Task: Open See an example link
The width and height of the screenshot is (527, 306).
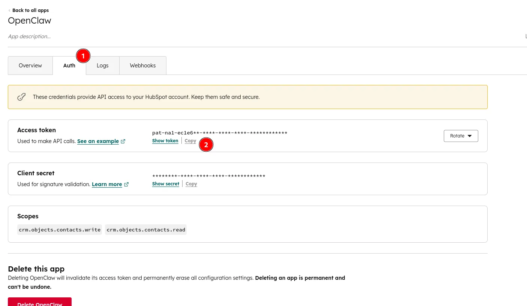Action: pos(98,141)
